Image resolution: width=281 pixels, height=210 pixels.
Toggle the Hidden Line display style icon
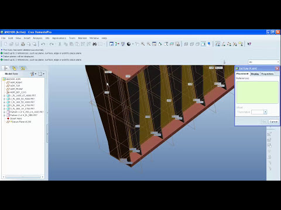point(192,44)
